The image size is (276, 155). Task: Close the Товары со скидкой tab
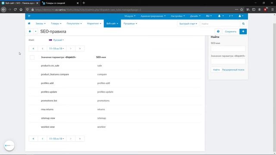(x=78, y=3)
